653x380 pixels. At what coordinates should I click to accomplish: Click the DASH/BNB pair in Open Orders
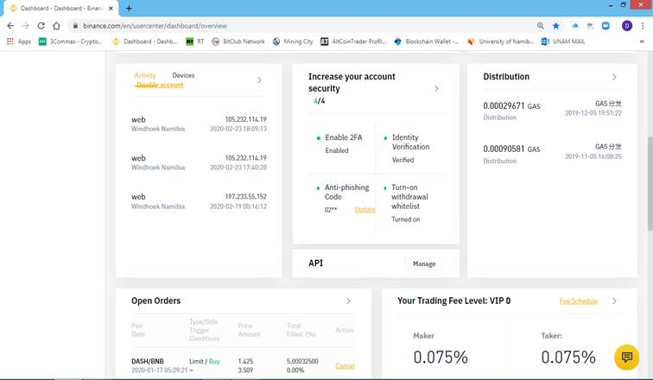coord(148,361)
